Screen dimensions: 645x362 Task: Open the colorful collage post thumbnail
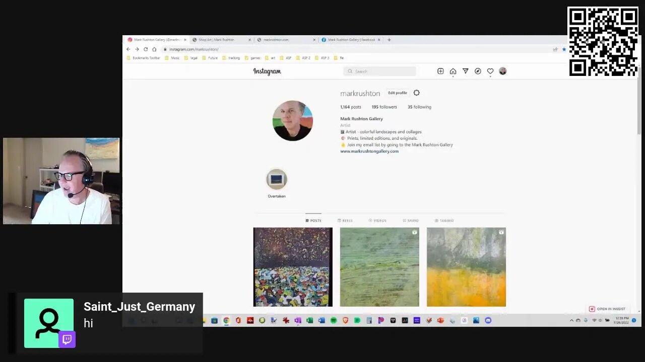pos(293,267)
